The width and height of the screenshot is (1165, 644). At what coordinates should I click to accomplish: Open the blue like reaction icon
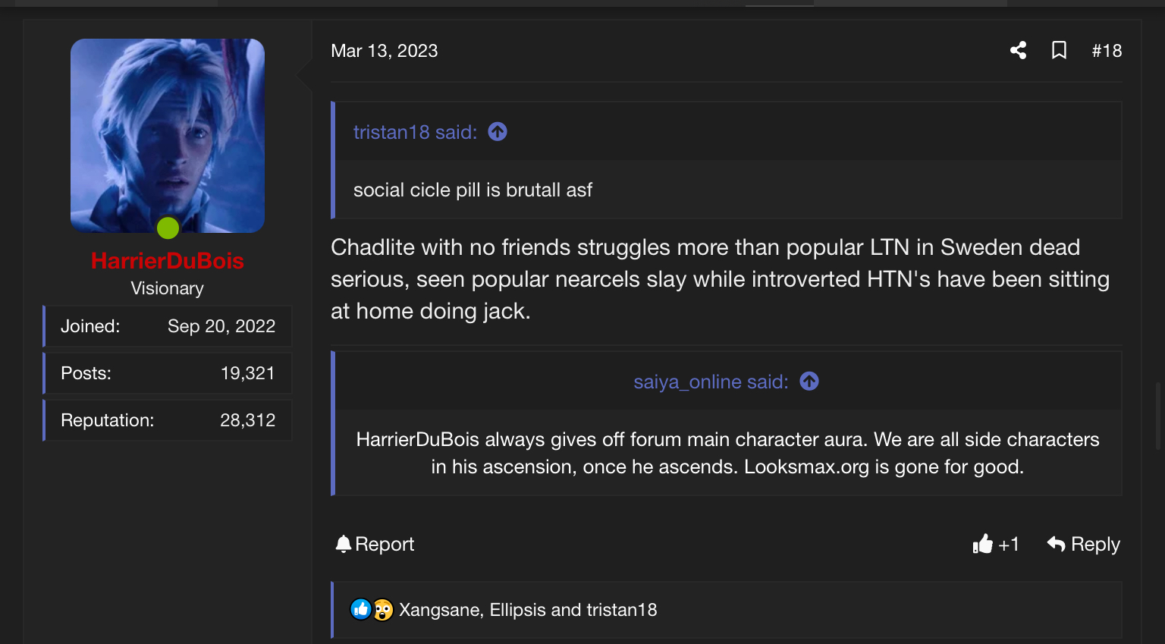click(361, 609)
